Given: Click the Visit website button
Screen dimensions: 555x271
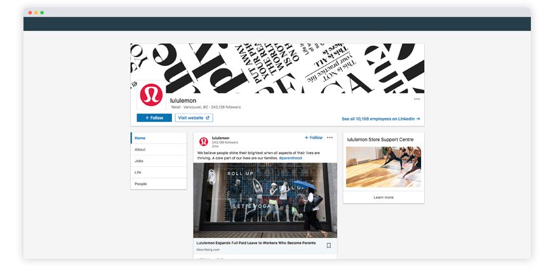Looking at the screenshot, I should (x=194, y=118).
